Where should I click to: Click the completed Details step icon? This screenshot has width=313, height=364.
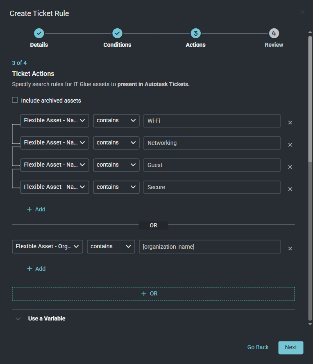[x=39, y=33]
